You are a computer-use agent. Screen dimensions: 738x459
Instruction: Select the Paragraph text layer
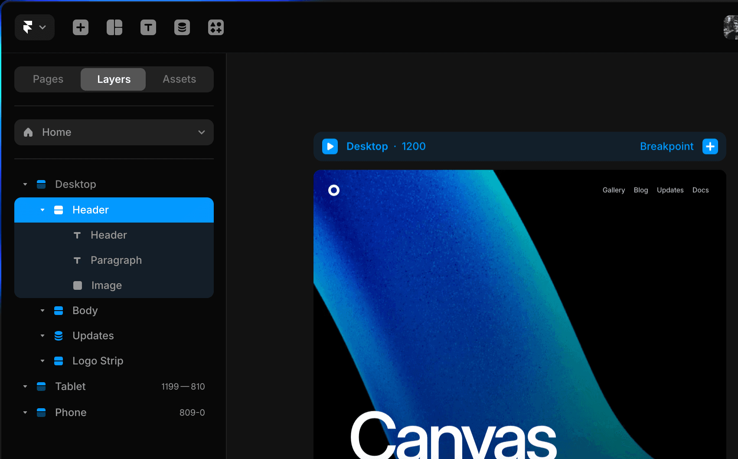click(x=116, y=260)
